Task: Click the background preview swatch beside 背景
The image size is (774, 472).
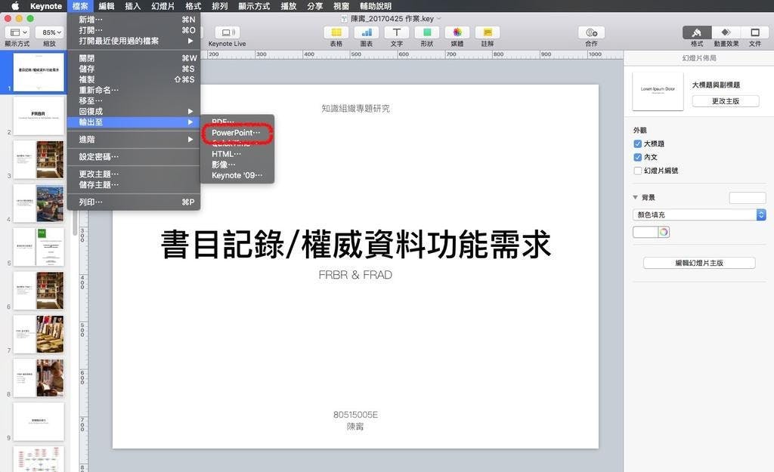Action: tap(748, 198)
